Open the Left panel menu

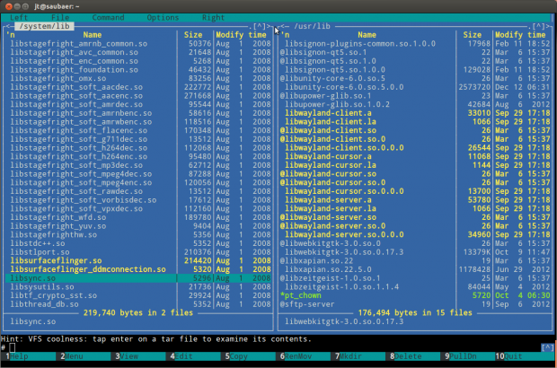(x=18, y=17)
